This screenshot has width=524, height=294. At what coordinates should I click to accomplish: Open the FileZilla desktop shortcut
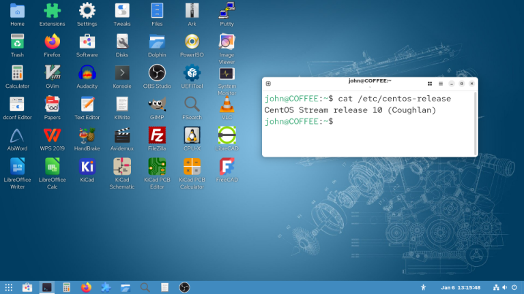pos(157,135)
